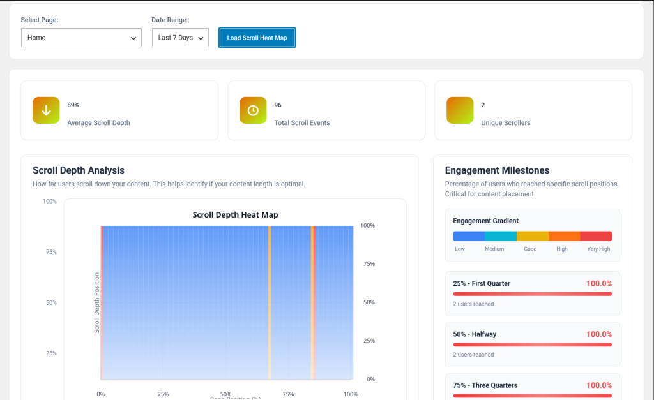This screenshot has height=400, width=654.
Task: Click the Unique Scrollers label
Action: pos(506,123)
